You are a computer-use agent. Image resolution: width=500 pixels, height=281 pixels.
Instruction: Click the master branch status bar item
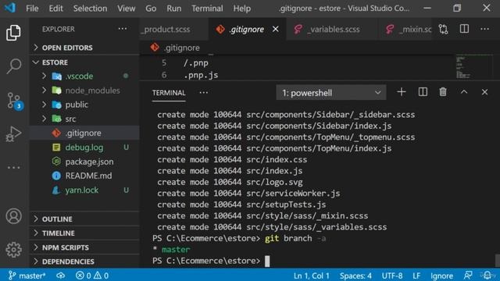[x=27, y=276]
